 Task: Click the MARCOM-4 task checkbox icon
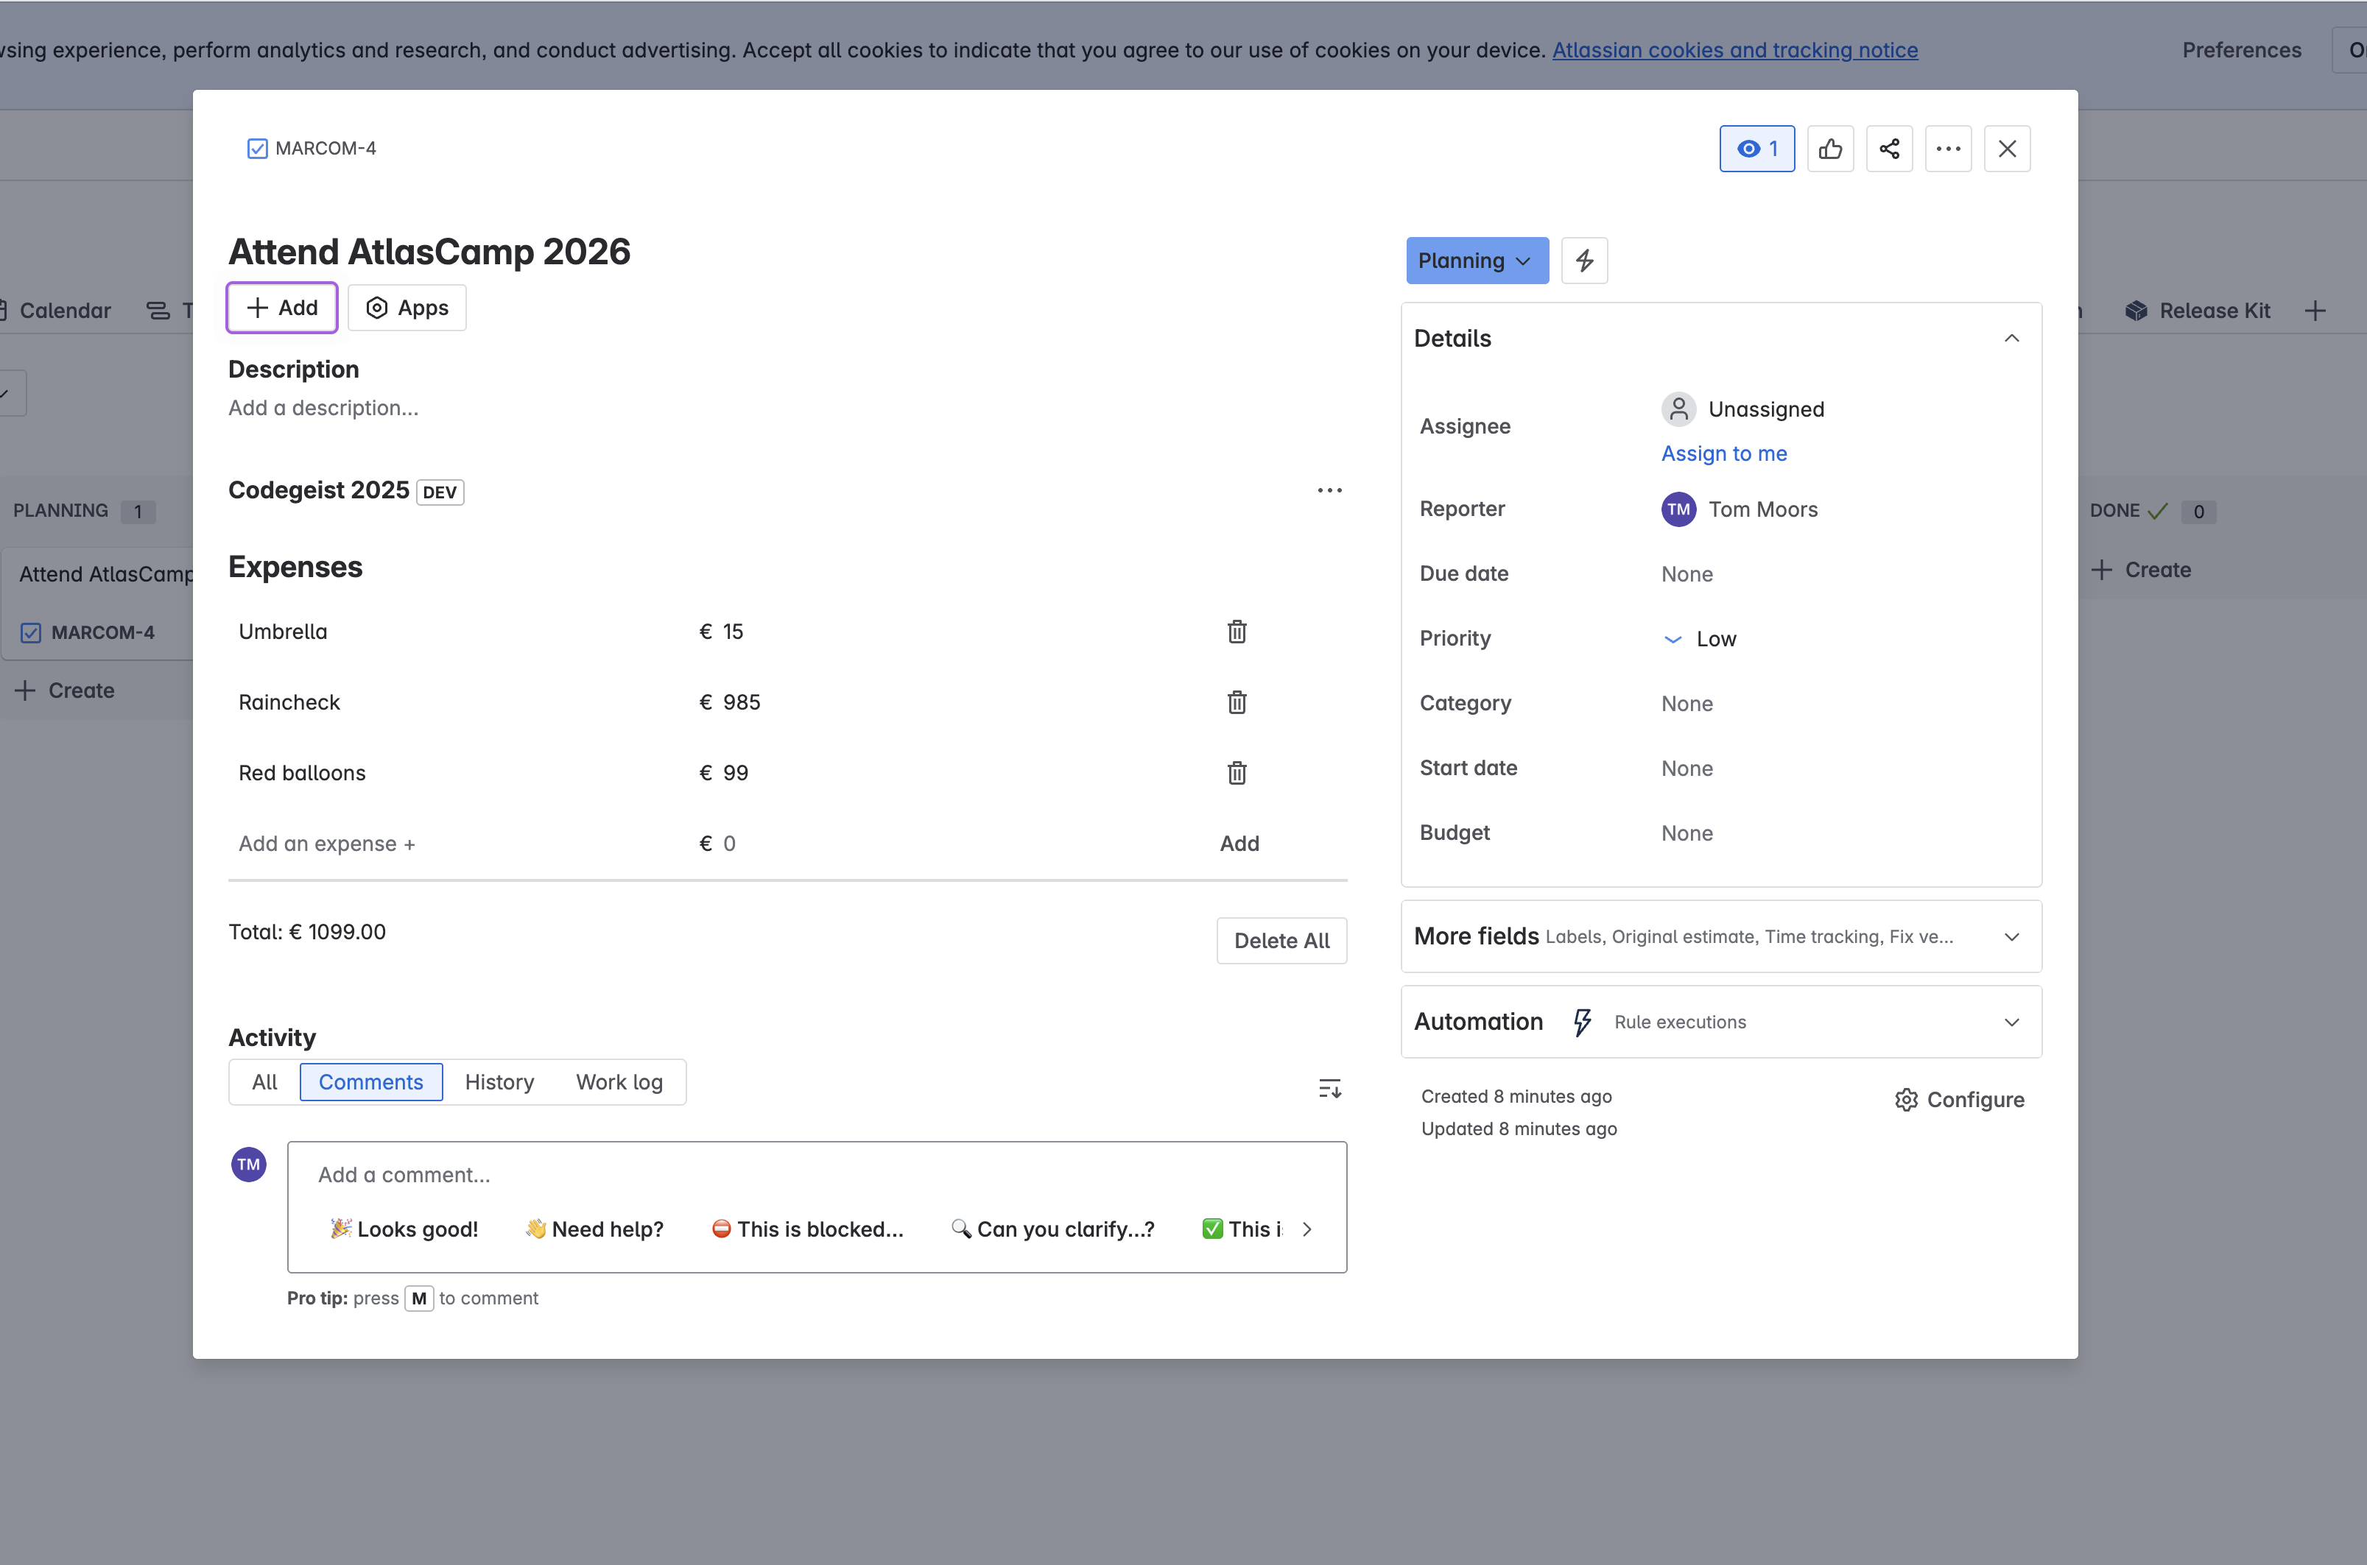(x=258, y=149)
